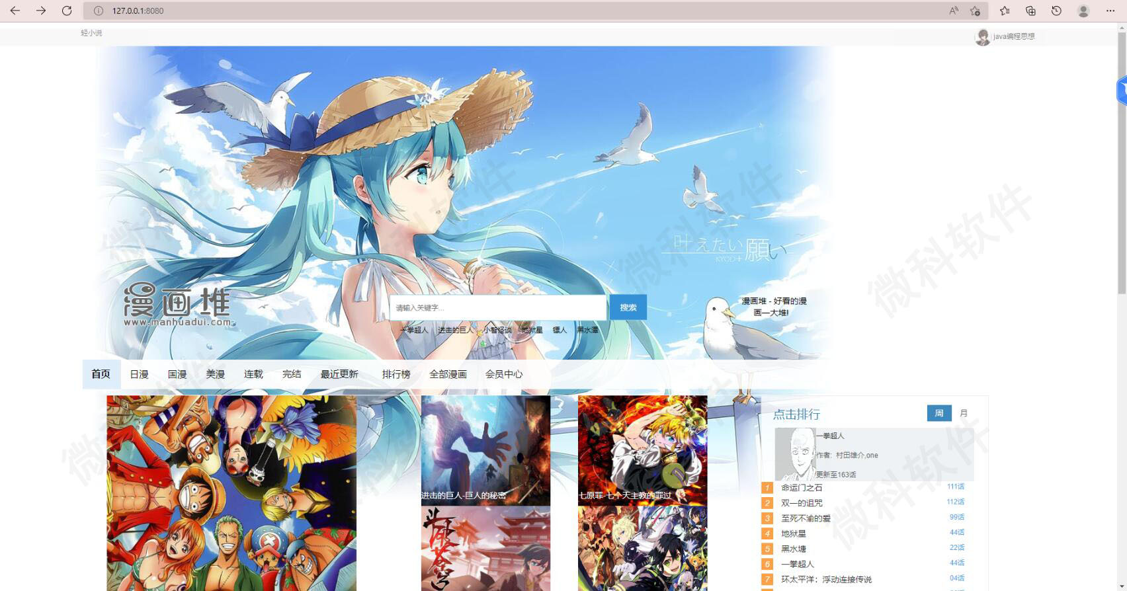The image size is (1127, 591).
Task: Click rank number 7 badge
Action: coord(767,579)
